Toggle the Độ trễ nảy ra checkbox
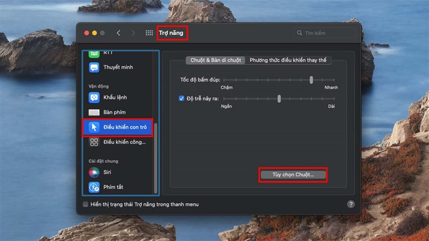The height and width of the screenshot is (241, 429). pyautogui.click(x=181, y=99)
